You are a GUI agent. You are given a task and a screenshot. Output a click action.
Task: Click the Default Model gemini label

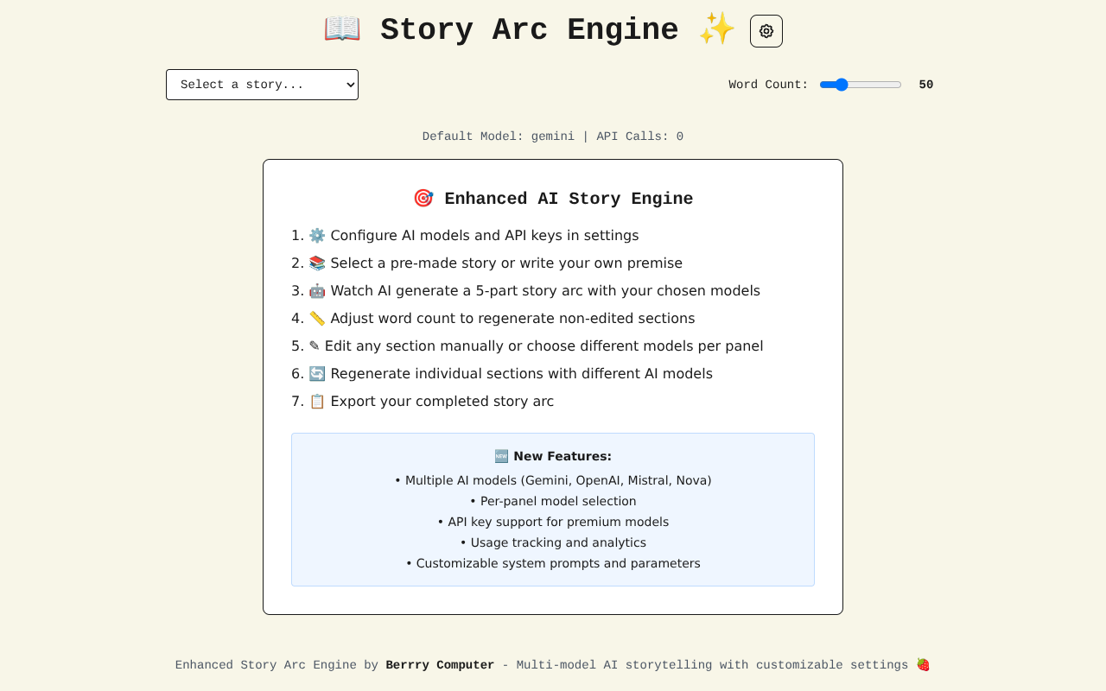[x=498, y=136]
